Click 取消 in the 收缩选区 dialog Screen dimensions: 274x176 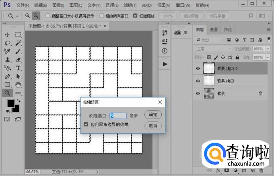153,126
